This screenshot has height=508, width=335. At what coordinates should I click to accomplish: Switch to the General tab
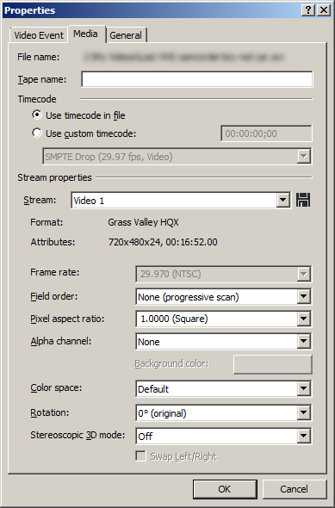(126, 35)
